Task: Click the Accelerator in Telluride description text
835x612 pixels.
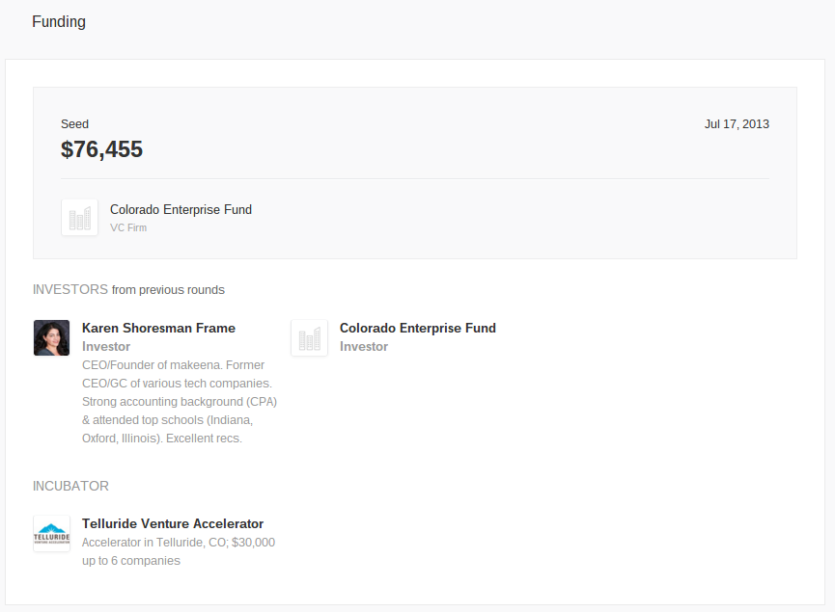Action: pos(179,551)
